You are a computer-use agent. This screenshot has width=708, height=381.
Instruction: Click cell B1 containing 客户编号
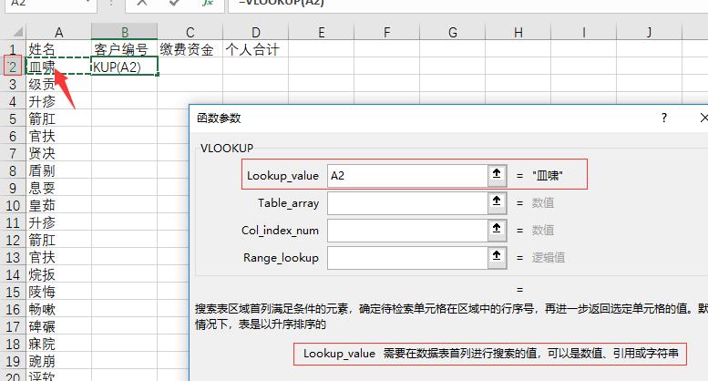click(125, 49)
